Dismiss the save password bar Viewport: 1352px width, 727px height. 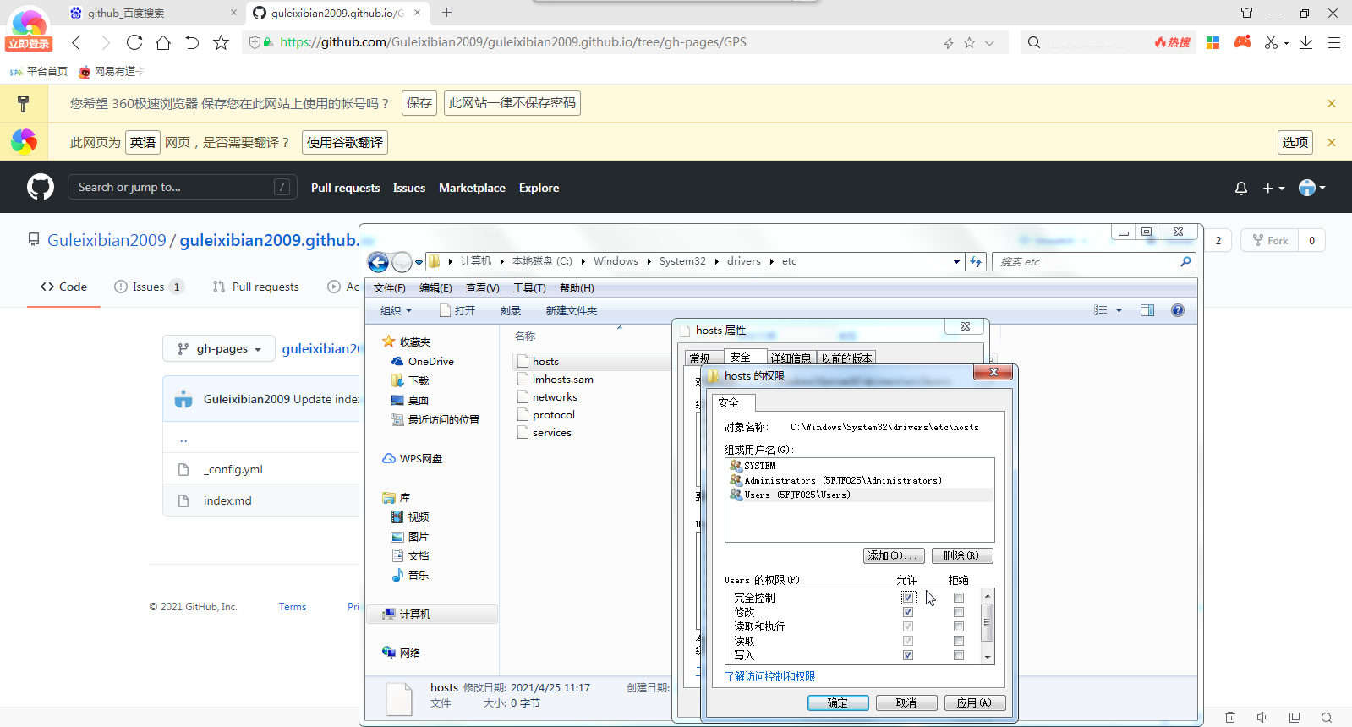click(x=1332, y=103)
